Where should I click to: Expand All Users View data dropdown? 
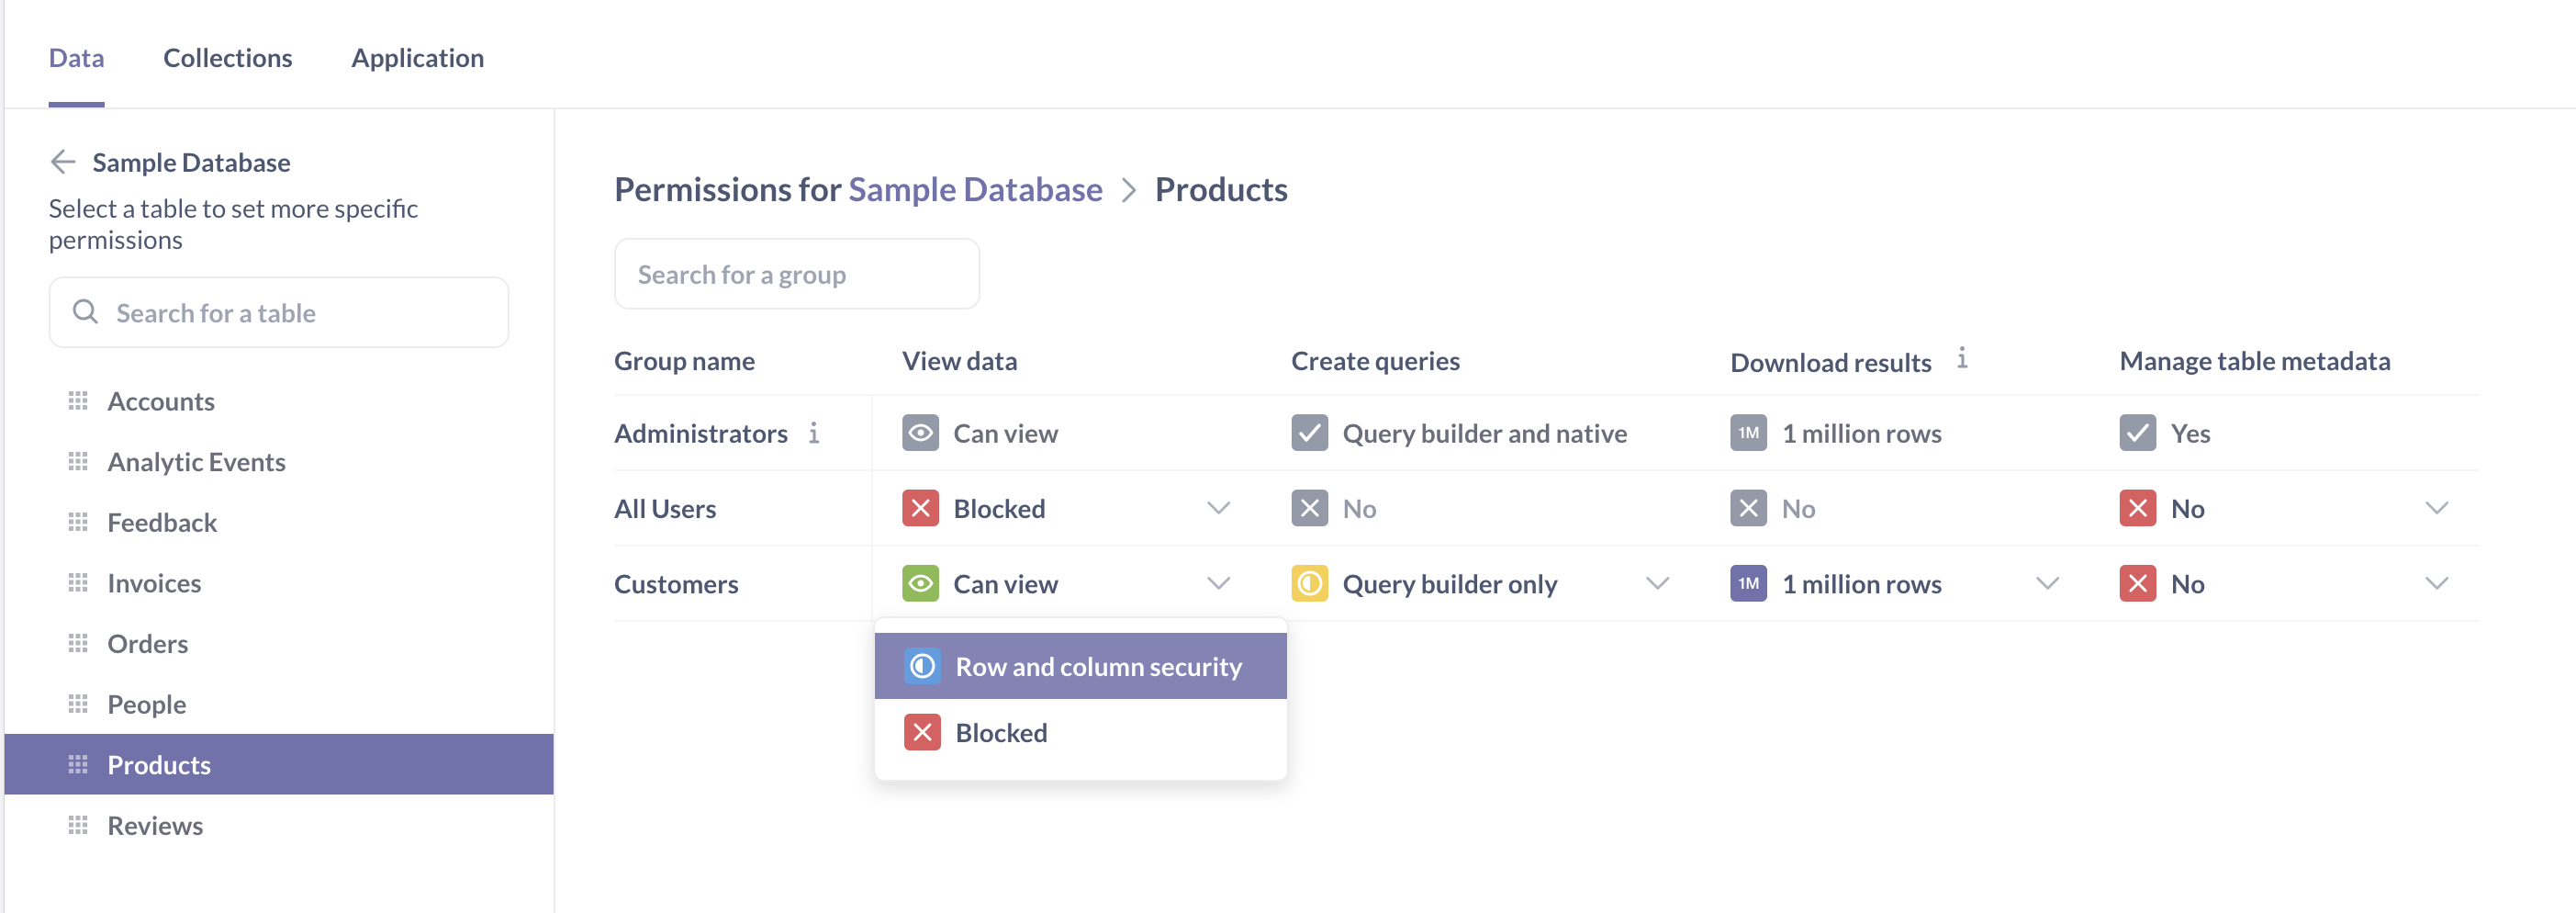1218,508
